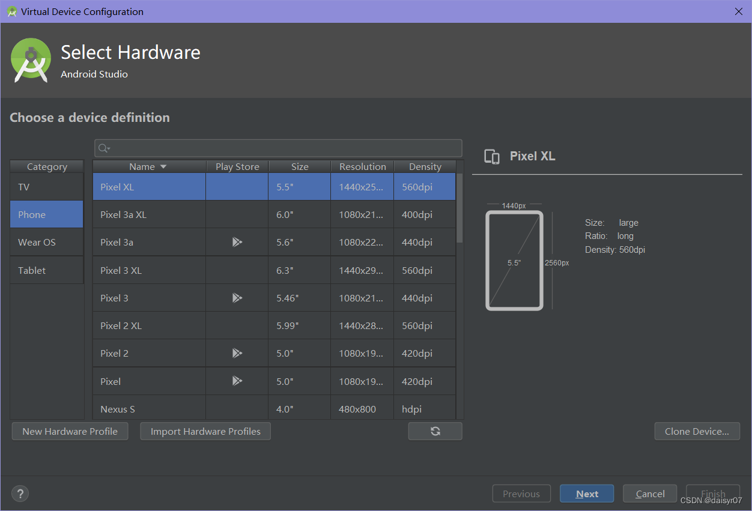Click the 1080x22… resolution cell
Viewport: 752px width, 511px height.
[362, 242]
